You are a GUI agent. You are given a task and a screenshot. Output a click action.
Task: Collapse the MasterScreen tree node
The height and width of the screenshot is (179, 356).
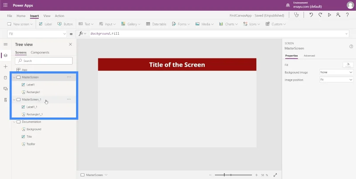14,77
